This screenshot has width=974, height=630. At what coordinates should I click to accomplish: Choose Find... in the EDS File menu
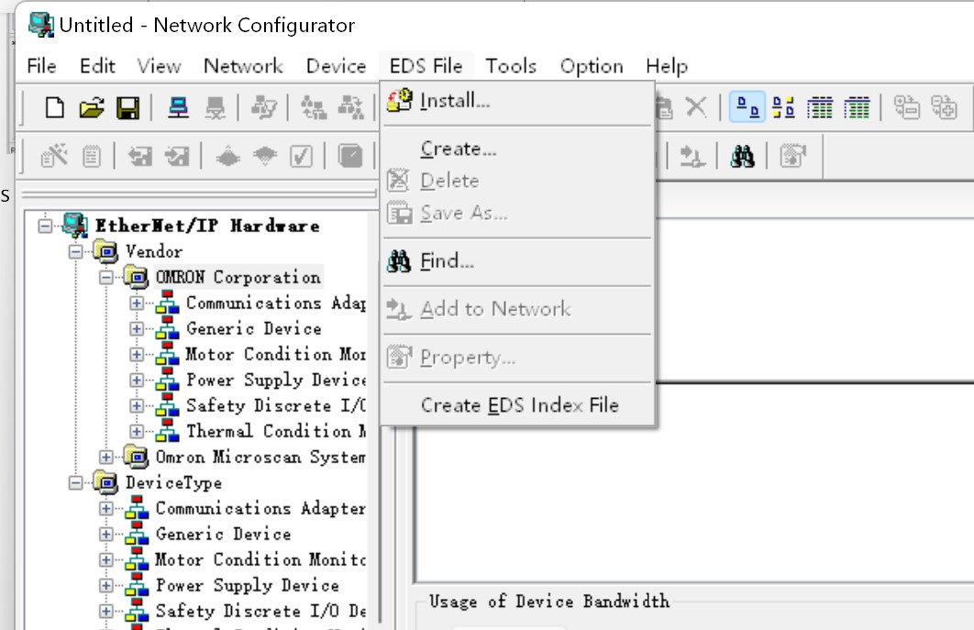click(x=518, y=261)
